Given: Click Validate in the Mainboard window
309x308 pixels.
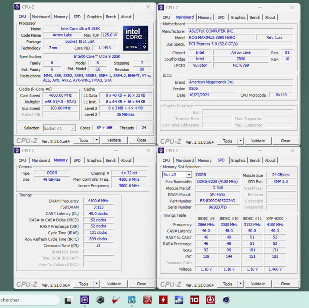Looking at the screenshot, I should pyautogui.click(x=258, y=141).
